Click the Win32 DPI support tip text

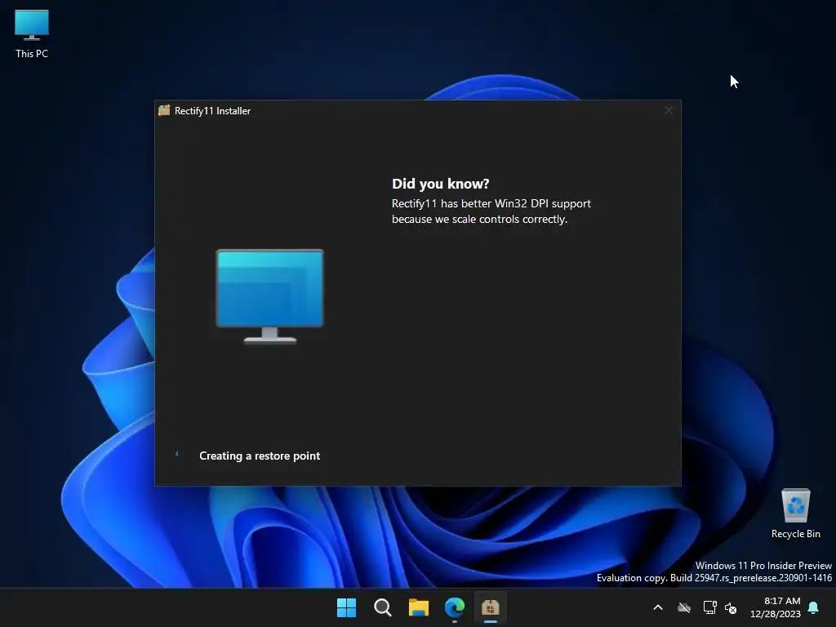click(491, 211)
